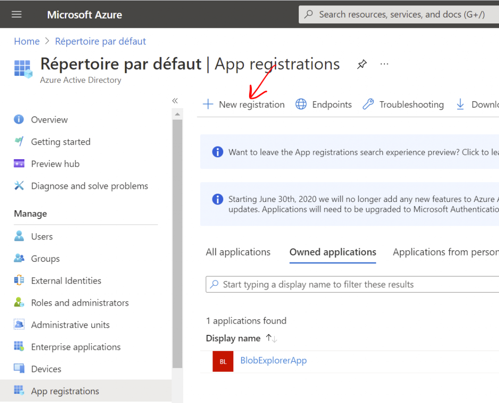This screenshot has width=499, height=403.
Task: Click the Manage section heading
Action: [31, 214]
